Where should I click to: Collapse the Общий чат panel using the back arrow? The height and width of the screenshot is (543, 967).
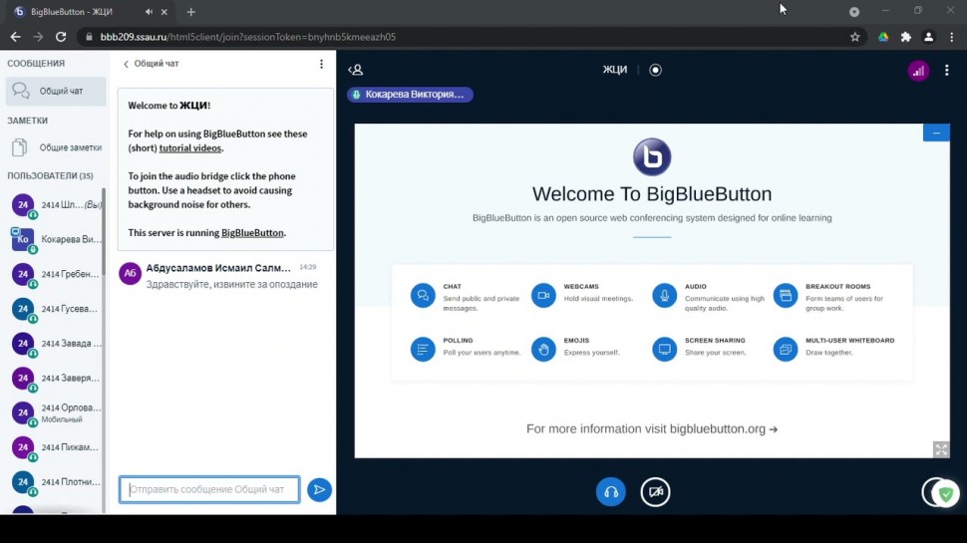127,64
